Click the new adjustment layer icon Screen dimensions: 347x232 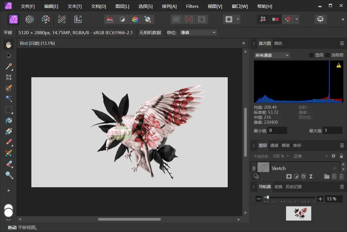click(x=296, y=176)
